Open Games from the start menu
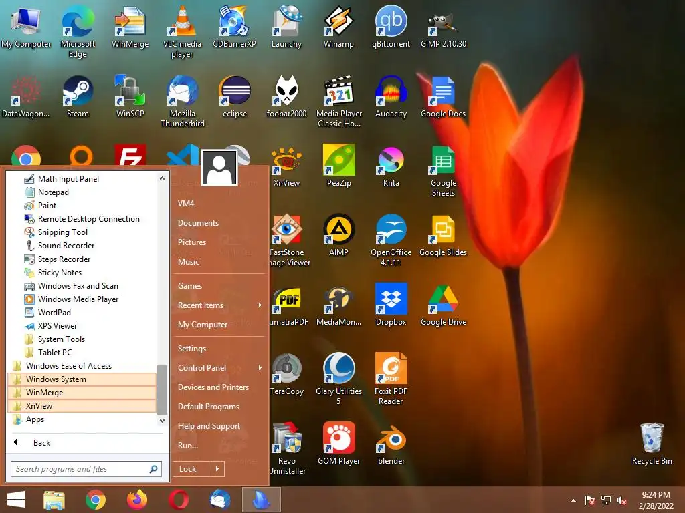Viewport: 685px width, 513px height. pyautogui.click(x=190, y=286)
